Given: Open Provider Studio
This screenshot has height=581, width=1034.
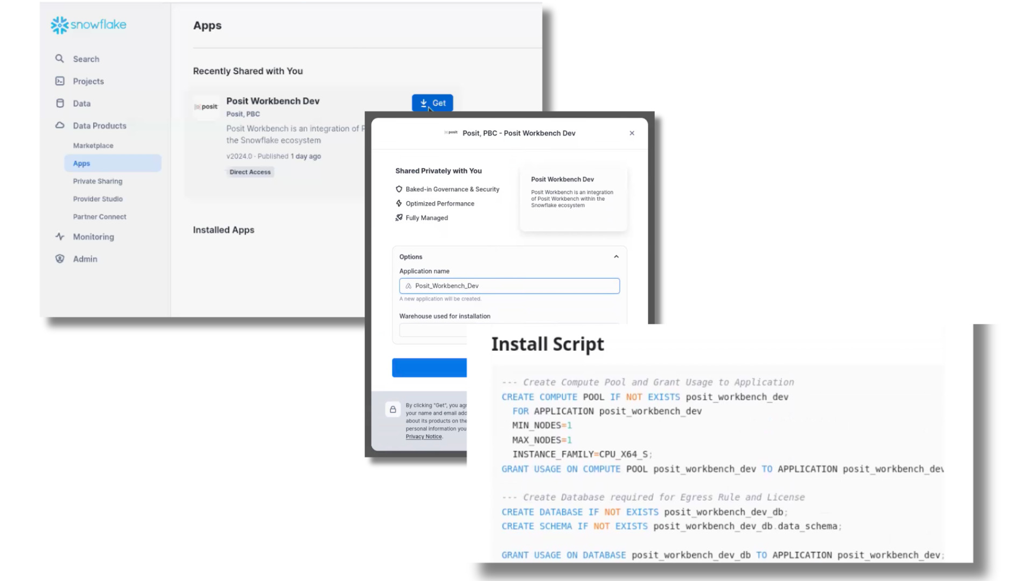Looking at the screenshot, I should point(98,199).
